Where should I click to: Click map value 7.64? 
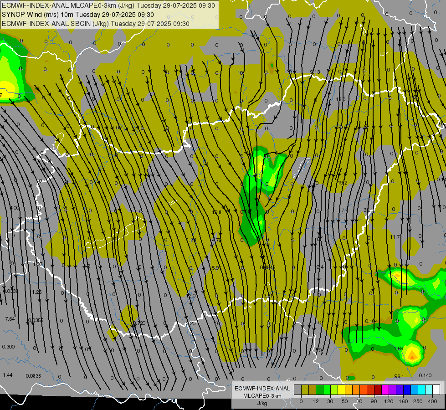point(10,319)
